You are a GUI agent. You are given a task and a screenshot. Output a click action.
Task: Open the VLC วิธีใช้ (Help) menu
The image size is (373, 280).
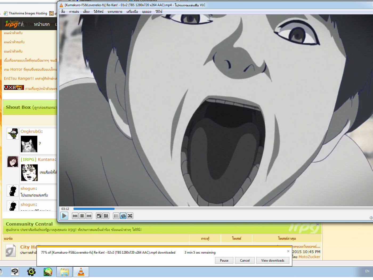point(159,12)
